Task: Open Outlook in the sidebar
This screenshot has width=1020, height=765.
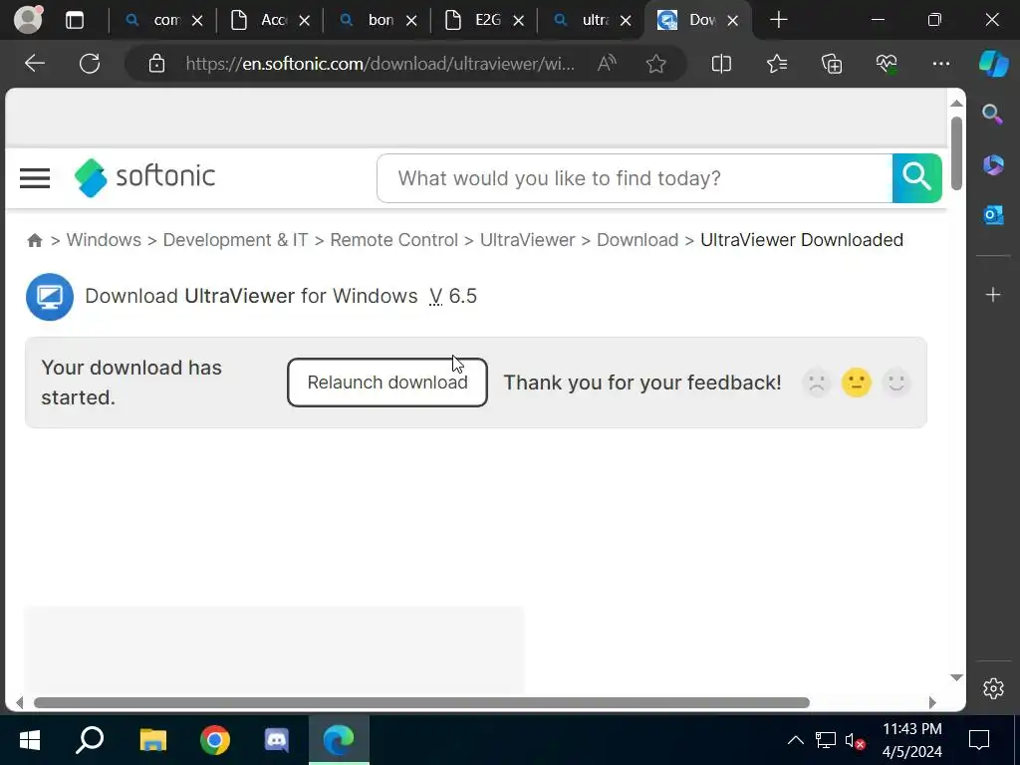Action: [x=993, y=215]
